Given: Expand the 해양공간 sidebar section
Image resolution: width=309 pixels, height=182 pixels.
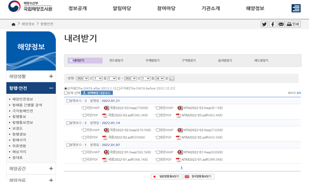Looking at the screenshot, I should click(x=51, y=169).
